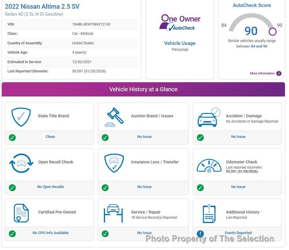Select the No Open Recalls link
Image resolution: width=289 pixels, height=250 pixels.
51,187
